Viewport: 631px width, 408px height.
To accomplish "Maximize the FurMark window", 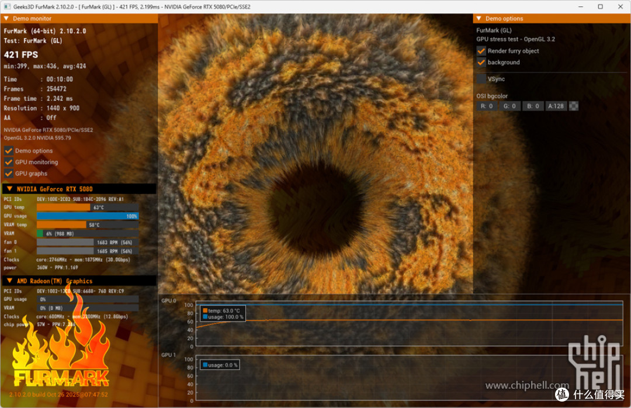I will (600, 6).
